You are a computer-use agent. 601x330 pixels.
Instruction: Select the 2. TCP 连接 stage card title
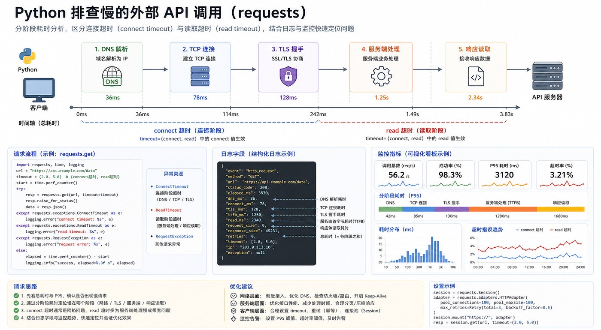click(x=199, y=49)
